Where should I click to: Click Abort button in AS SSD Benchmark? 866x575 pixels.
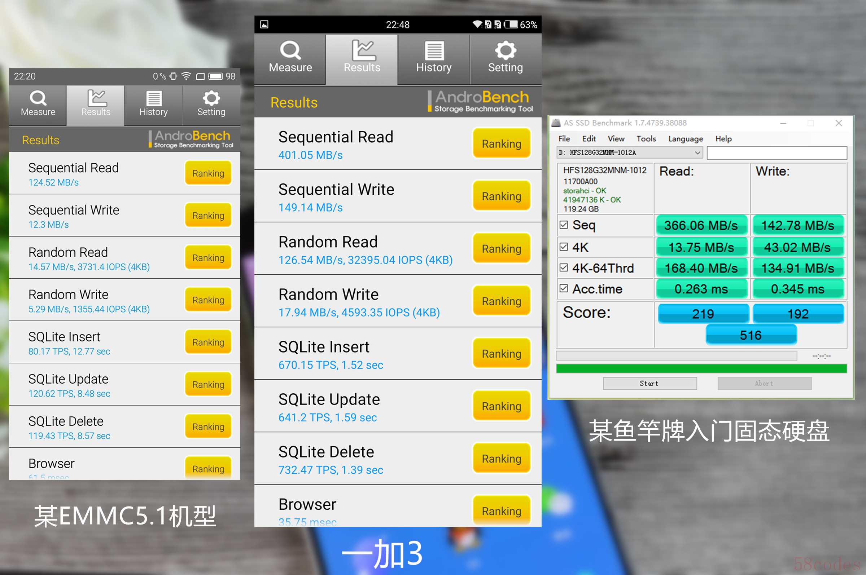pos(764,383)
